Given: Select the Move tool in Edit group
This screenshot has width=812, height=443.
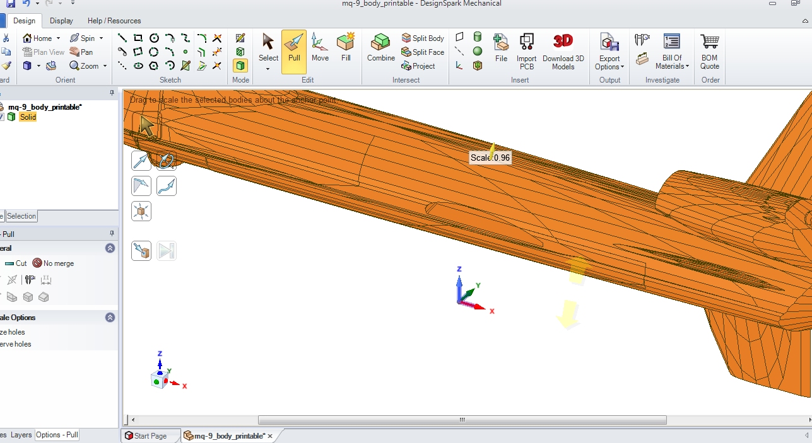Looking at the screenshot, I should (x=320, y=48).
